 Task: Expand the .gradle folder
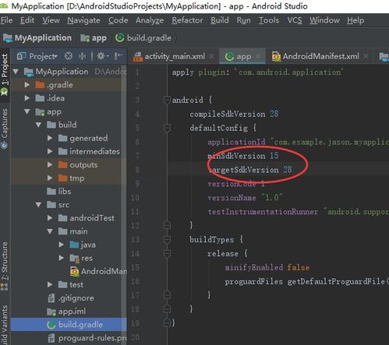(27, 85)
